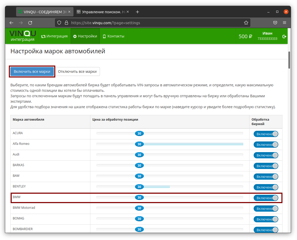Open the Контакты menu item
Screen dimensions: 297x240
click(x=113, y=36)
